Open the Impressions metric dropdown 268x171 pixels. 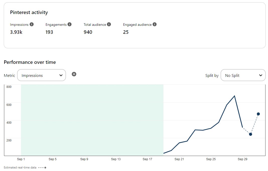click(42, 75)
